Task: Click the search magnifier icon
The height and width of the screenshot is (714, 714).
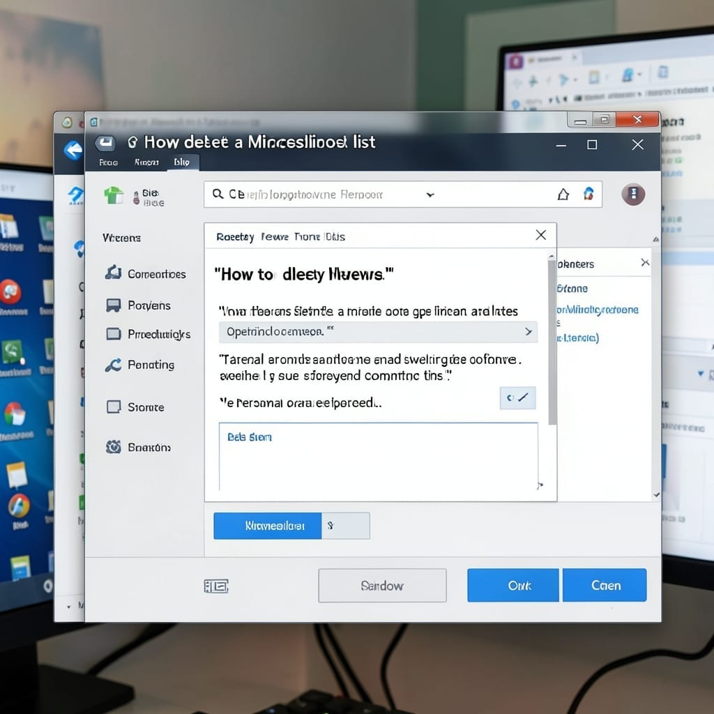Action: pos(218,194)
